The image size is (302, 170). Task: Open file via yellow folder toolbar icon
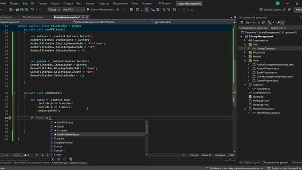17,9
